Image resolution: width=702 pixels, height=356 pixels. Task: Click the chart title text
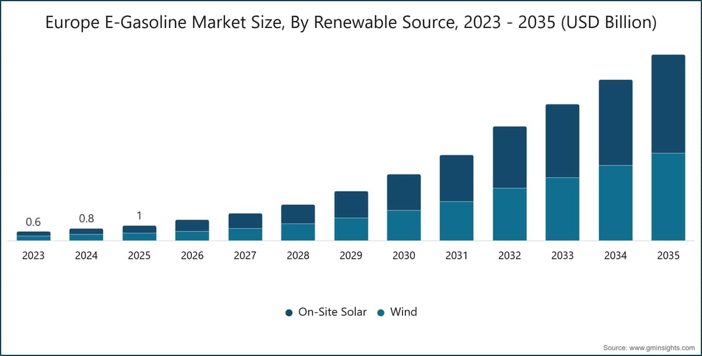[351, 23]
